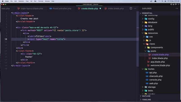Click the unsaved dot on create.blade.php tab
Image resolution: width=181 pixels, height=102 pixels.
100,8
